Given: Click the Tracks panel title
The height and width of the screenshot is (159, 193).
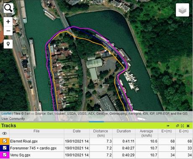Looking at the screenshot, I should click(9, 125).
